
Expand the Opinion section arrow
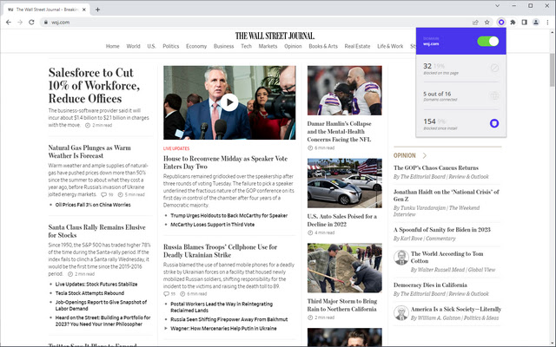(425, 155)
